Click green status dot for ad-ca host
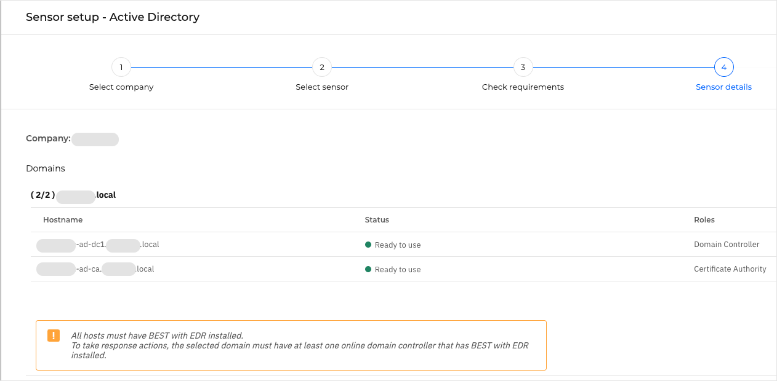777x381 pixels. click(368, 269)
